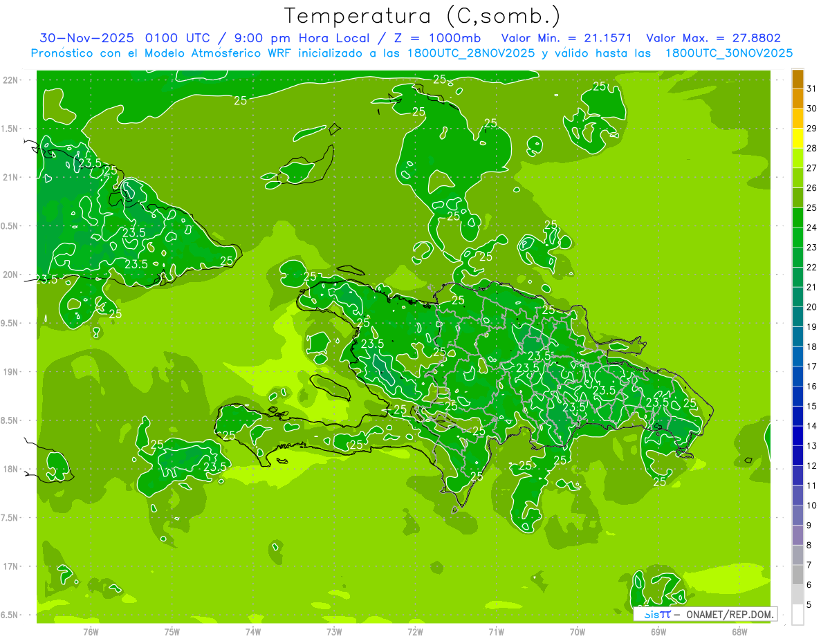The width and height of the screenshot is (830, 641).
Task: Click the "76W" longitude label
Action: tap(91, 633)
